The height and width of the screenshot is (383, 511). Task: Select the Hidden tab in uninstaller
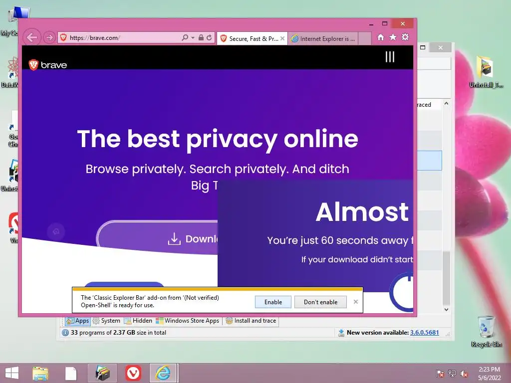(x=139, y=321)
